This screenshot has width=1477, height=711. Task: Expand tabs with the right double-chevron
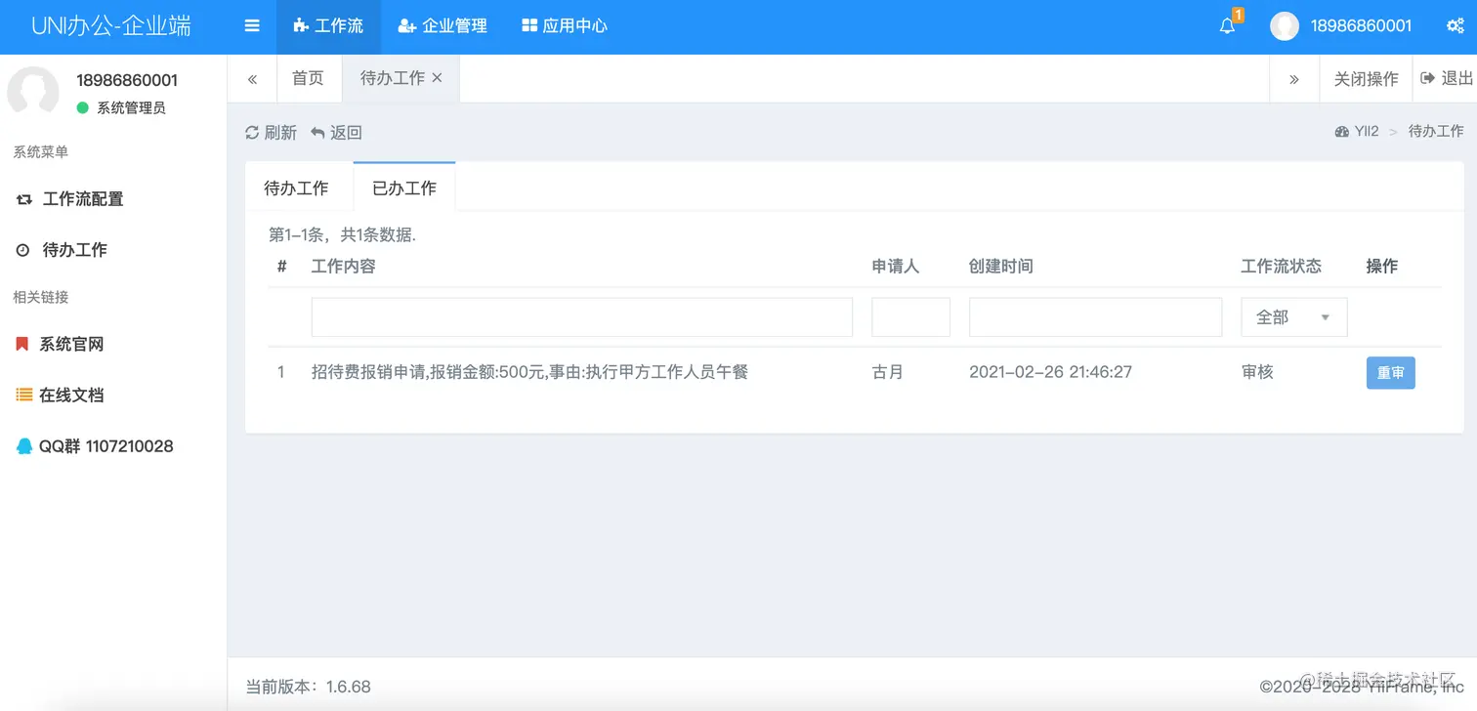[1294, 79]
